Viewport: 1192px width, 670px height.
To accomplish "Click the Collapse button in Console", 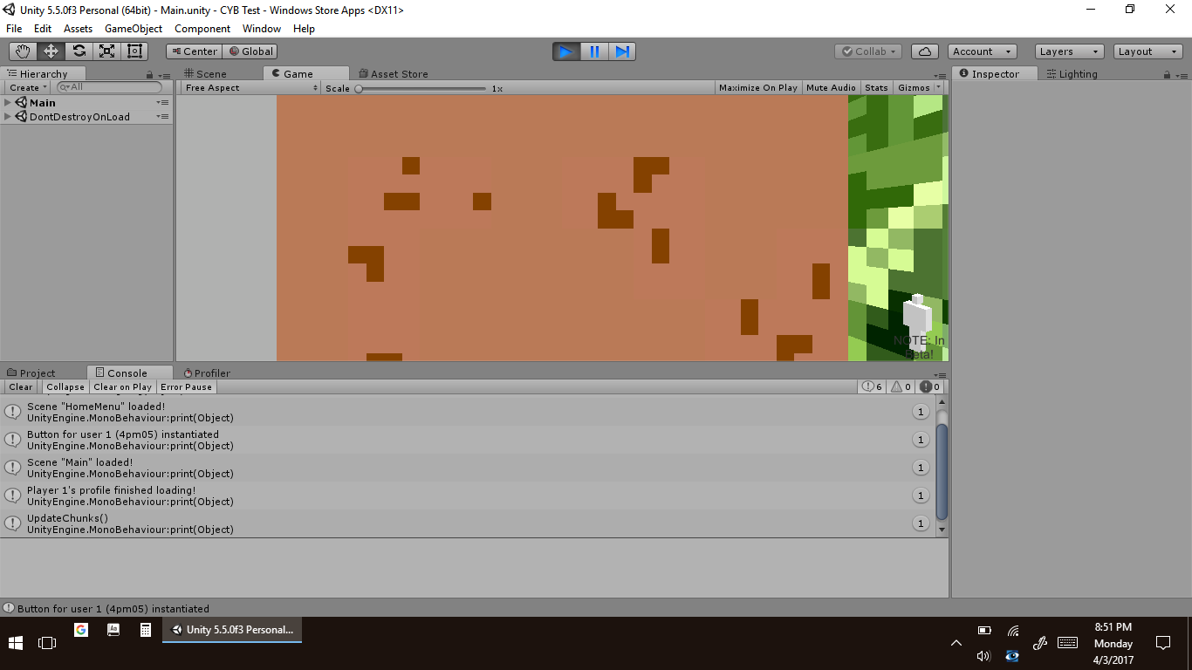I will click(x=65, y=387).
